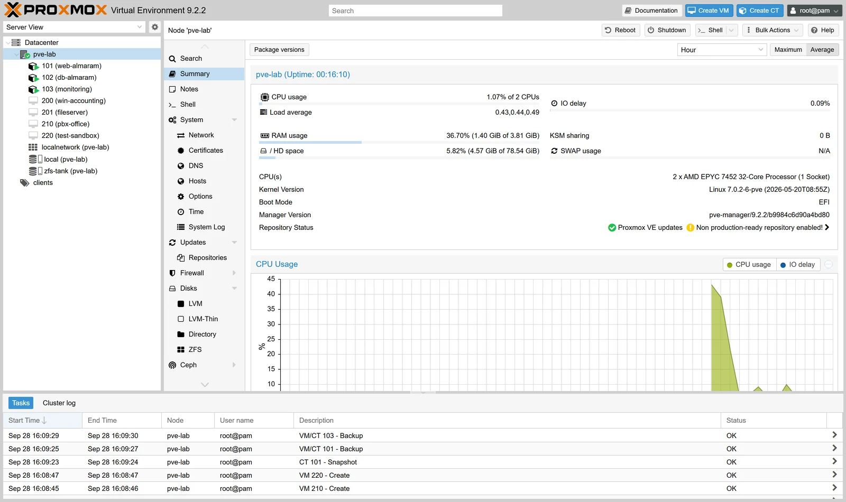Click the grid icon for localnetwork (pve-lab)

coord(33,147)
